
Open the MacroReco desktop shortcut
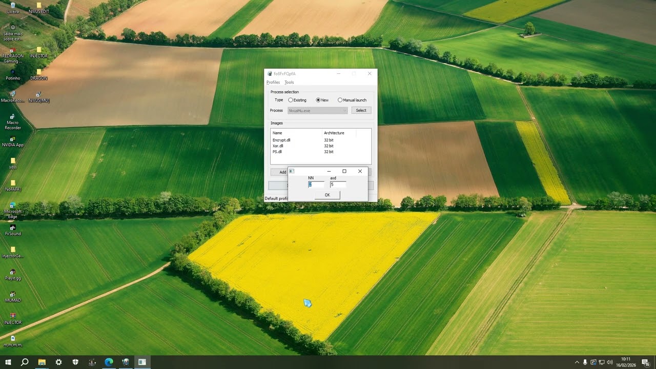click(x=13, y=96)
